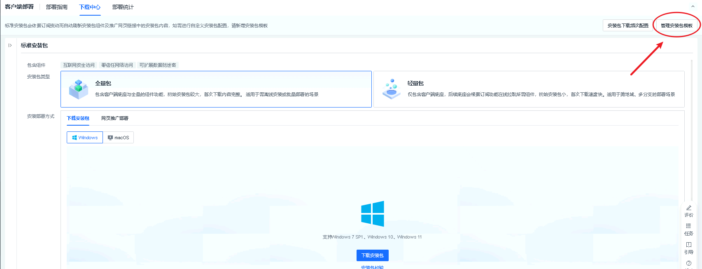Click the 零信任网络访问 component tag
The image size is (702, 269).
[117, 65]
